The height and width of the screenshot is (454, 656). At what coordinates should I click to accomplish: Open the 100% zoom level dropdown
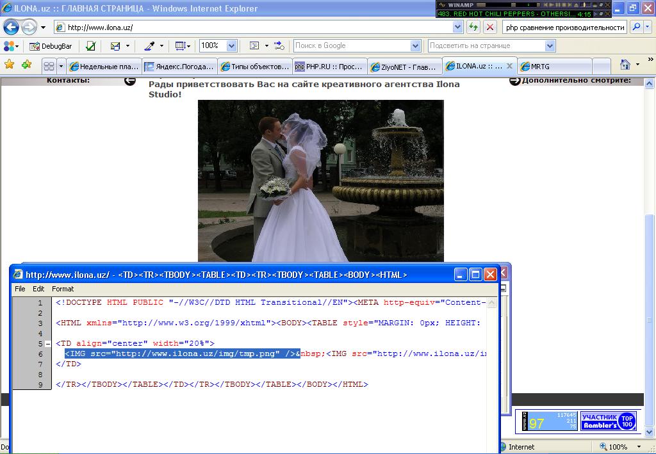pyautogui.click(x=231, y=46)
